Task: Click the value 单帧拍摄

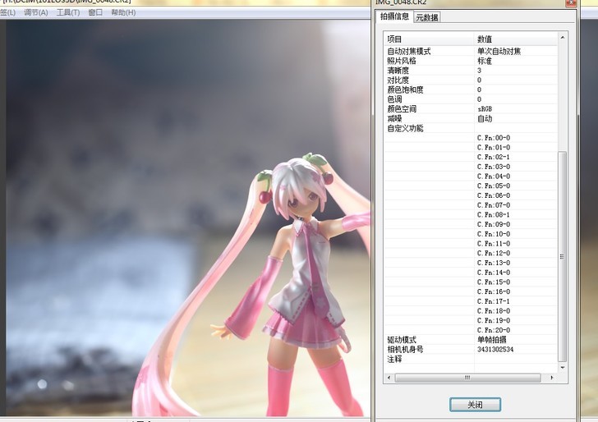Action: pyautogui.click(x=492, y=340)
